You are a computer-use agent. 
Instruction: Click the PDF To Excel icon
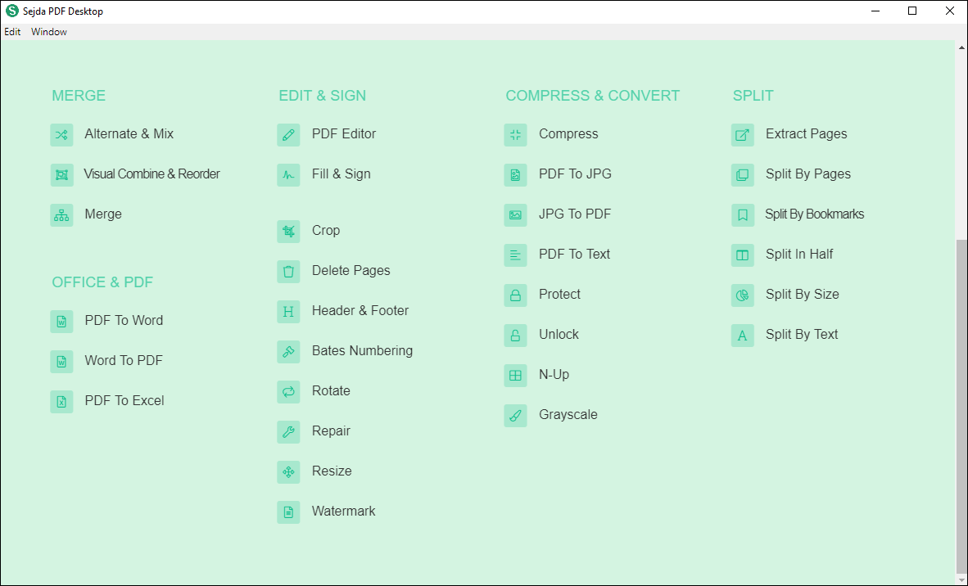click(61, 401)
